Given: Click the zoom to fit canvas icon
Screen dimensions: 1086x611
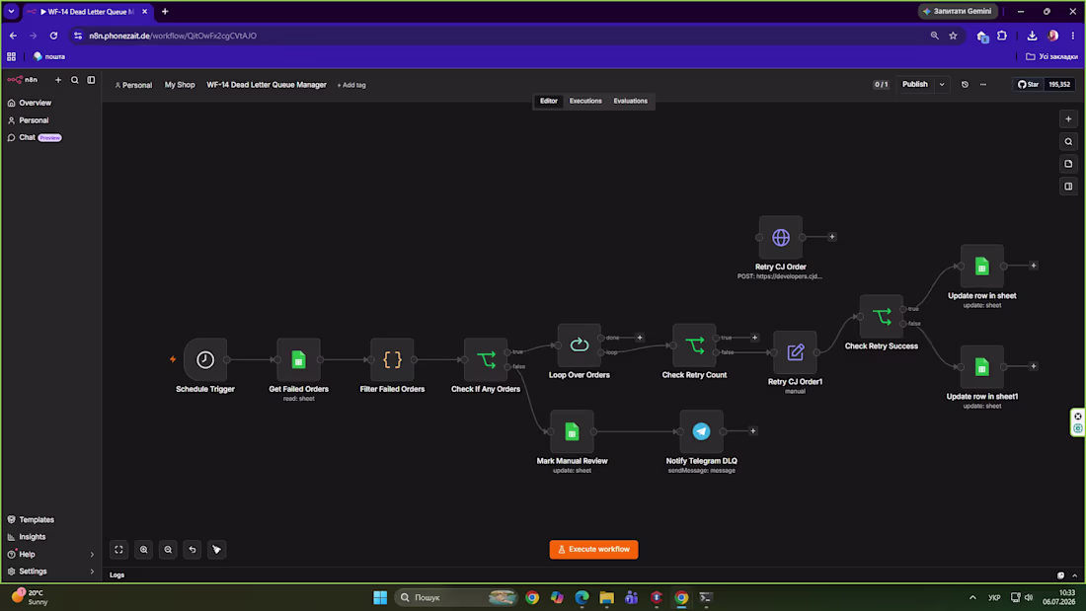Looking at the screenshot, I should coord(119,550).
